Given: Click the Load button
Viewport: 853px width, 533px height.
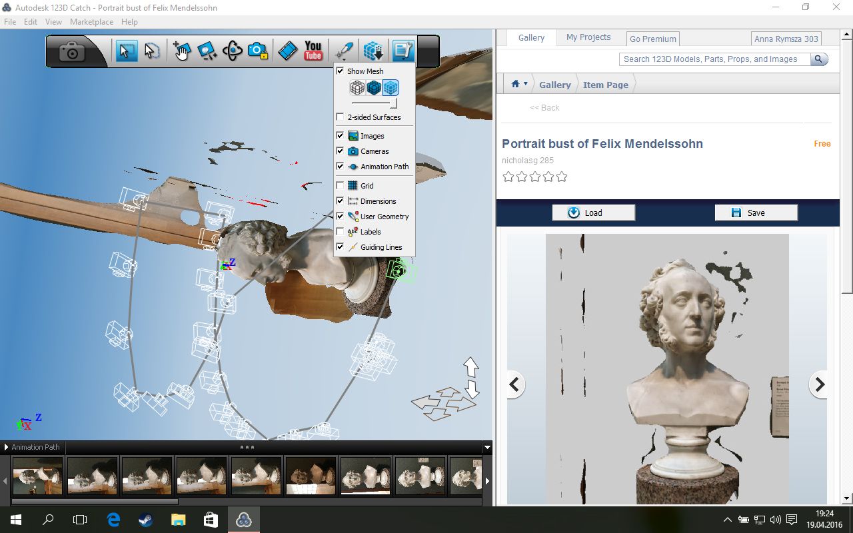Looking at the screenshot, I should [594, 213].
